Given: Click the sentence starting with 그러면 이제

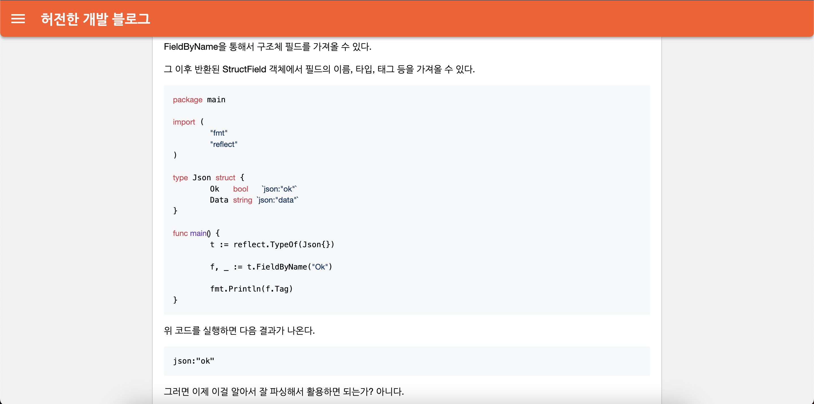Looking at the screenshot, I should [x=283, y=392].
